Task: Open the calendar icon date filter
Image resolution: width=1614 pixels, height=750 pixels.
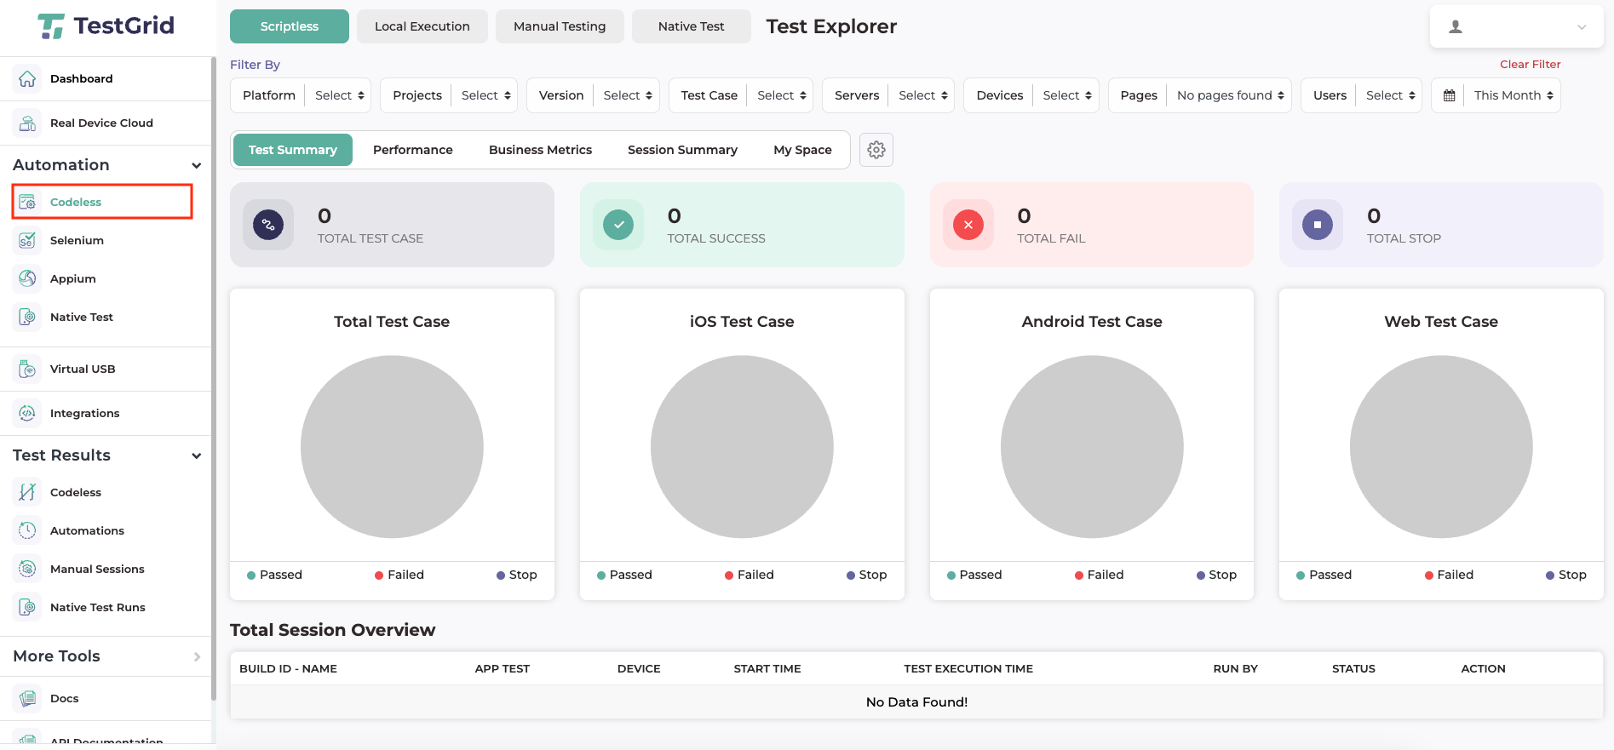Action: [x=1449, y=96]
